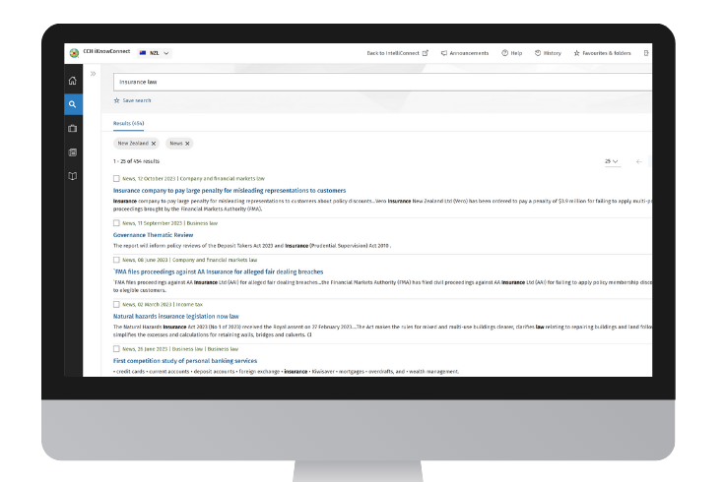Open the book icon in sidebar
Viewport: 724px width, 482px height.
click(73, 176)
